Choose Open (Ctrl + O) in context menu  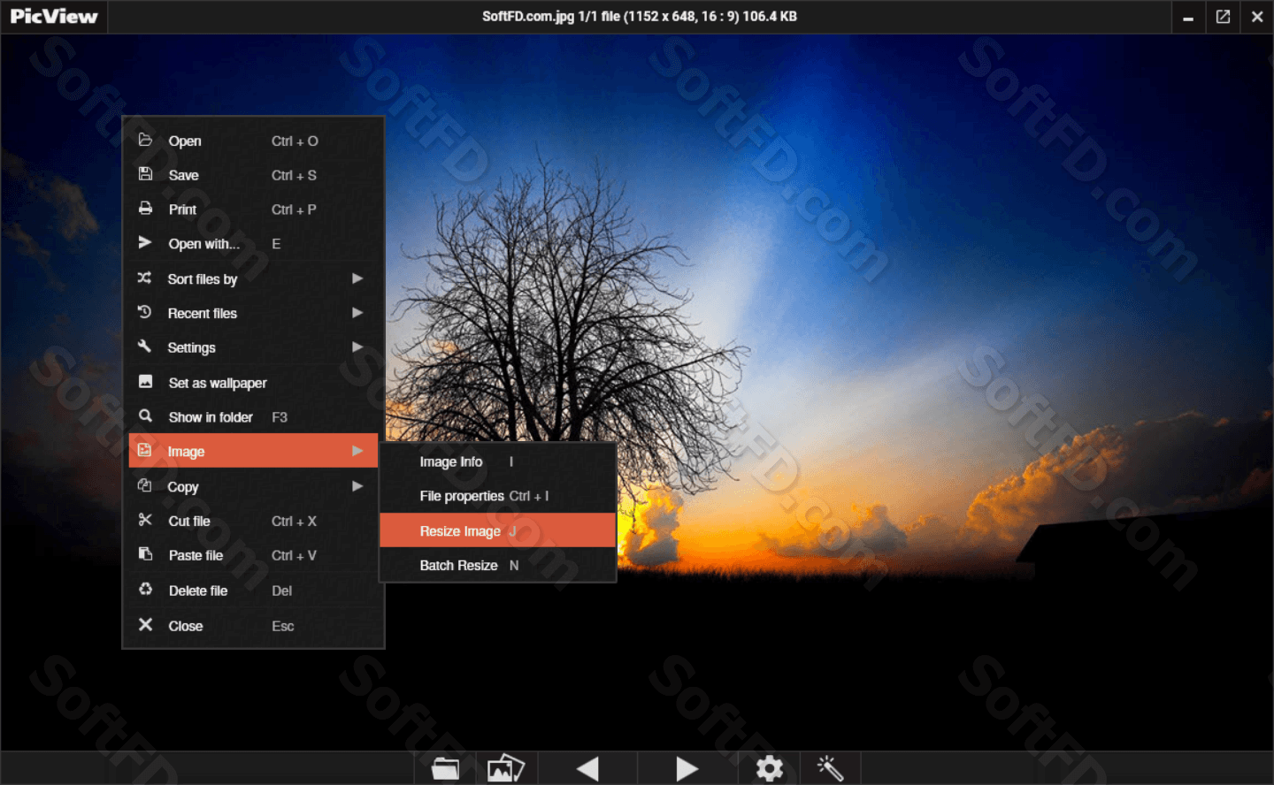coord(253,141)
